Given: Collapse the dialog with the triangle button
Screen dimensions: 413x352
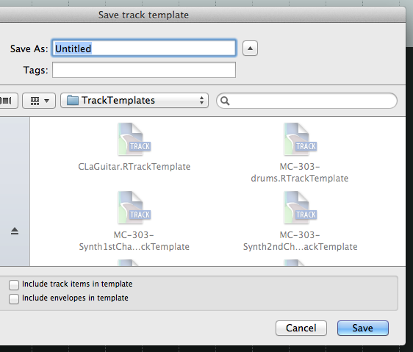Looking at the screenshot, I should (250, 49).
